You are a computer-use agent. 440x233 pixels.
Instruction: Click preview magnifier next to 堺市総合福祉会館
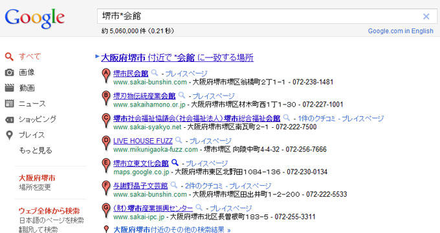point(287,118)
